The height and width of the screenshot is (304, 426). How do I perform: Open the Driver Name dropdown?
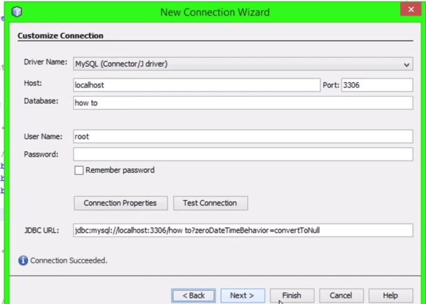tap(407, 65)
